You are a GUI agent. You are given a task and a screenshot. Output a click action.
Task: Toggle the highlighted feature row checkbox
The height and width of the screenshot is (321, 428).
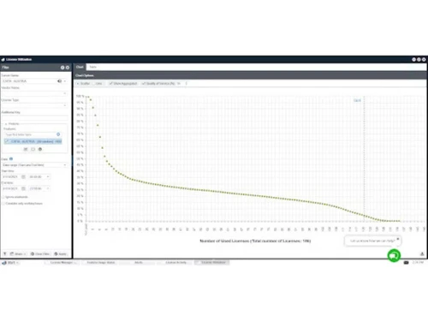point(7,141)
